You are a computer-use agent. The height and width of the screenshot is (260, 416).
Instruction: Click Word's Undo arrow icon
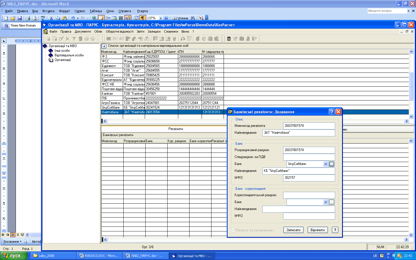[x=73, y=18]
